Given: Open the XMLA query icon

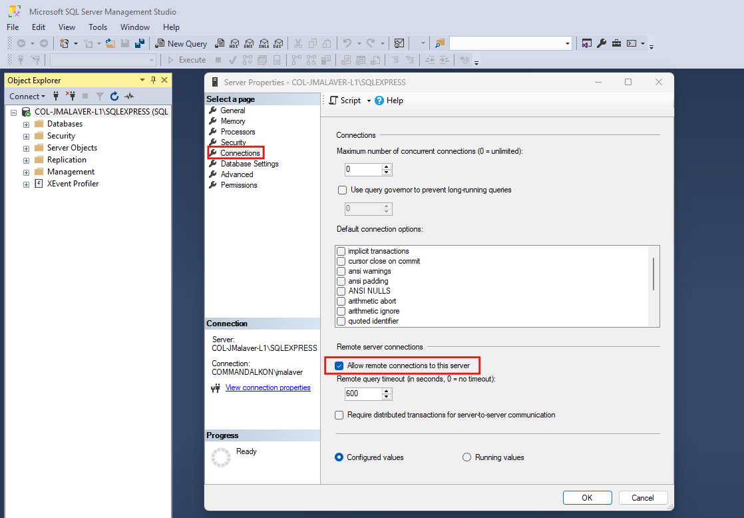Looking at the screenshot, I should pyautogui.click(x=264, y=44).
